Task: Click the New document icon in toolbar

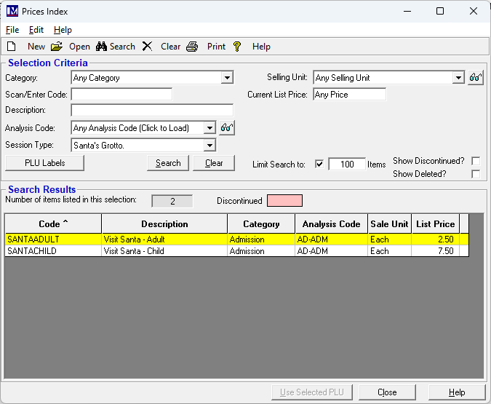Action: click(11, 47)
